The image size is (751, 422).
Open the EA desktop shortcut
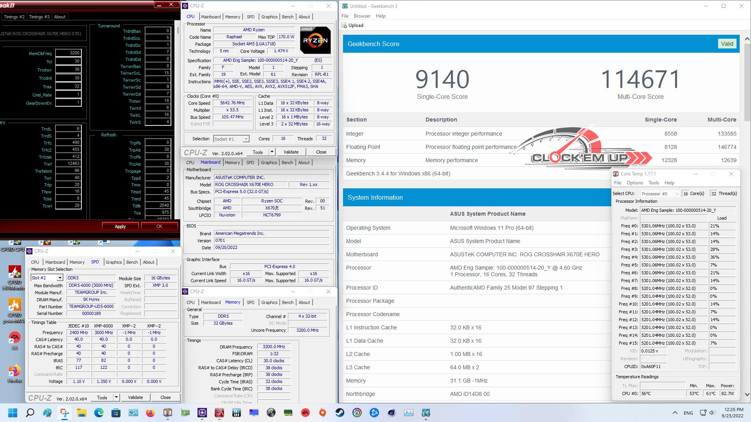point(14,341)
